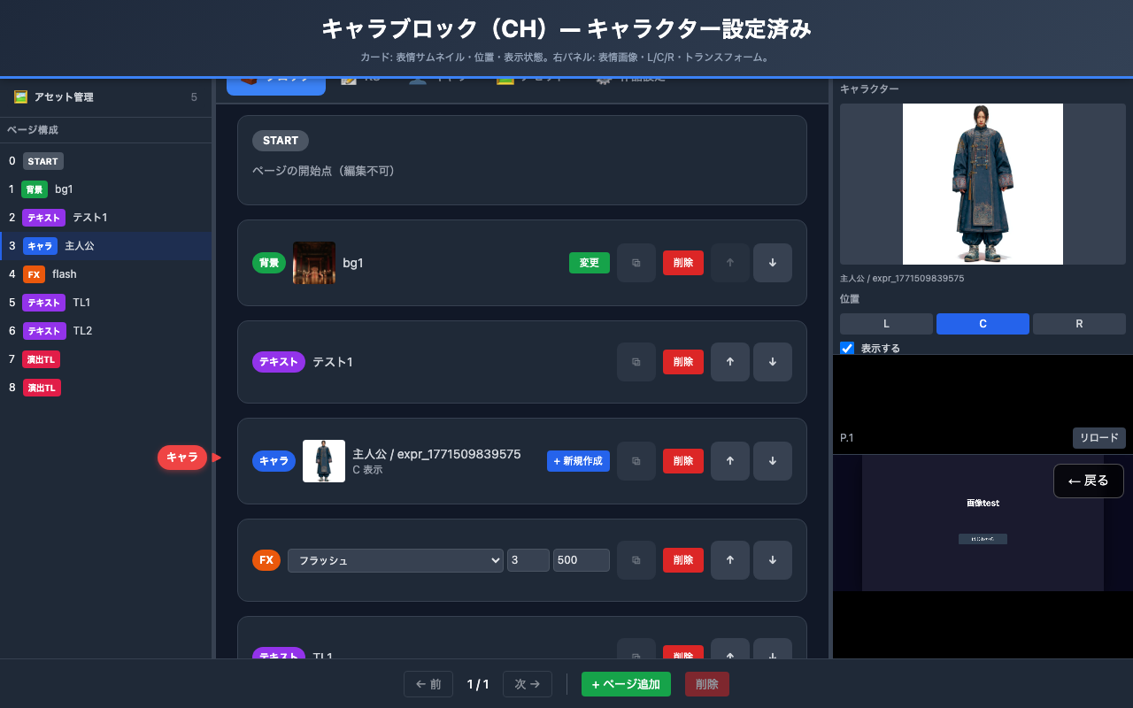The image size is (1133, 708).
Task: Select FX flash in page structure list
Action: tap(105, 274)
